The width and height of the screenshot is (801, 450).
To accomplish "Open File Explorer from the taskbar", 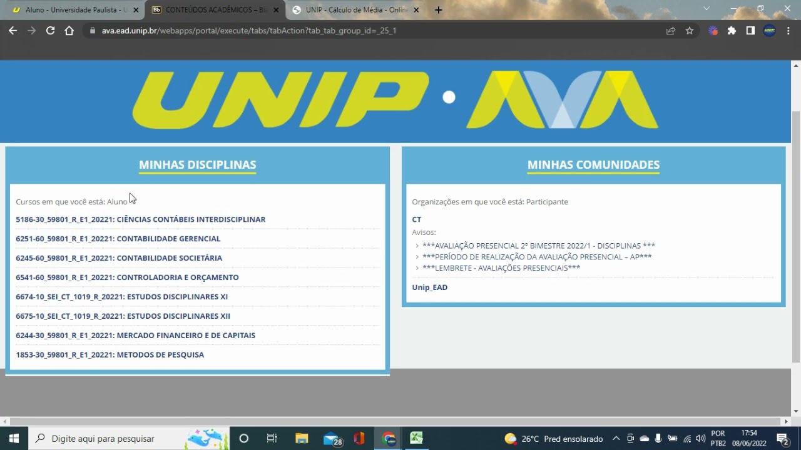I will coord(302,438).
